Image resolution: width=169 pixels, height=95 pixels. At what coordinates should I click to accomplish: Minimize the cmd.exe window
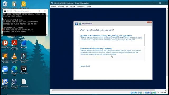(34, 11)
